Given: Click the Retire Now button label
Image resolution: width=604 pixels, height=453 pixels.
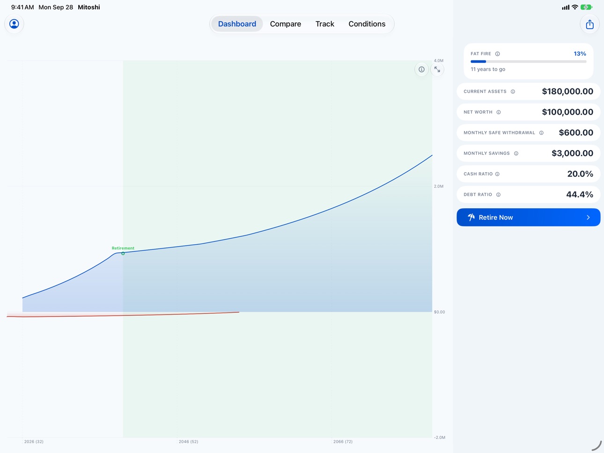Looking at the screenshot, I should [496, 218].
